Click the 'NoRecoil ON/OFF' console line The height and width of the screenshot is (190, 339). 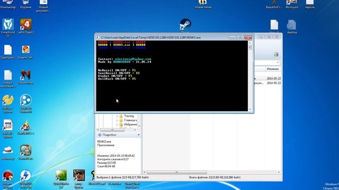pyautogui.click(x=117, y=70)
